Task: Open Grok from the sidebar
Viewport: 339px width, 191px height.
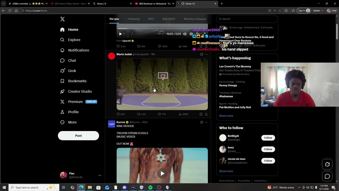Action: 68,71
